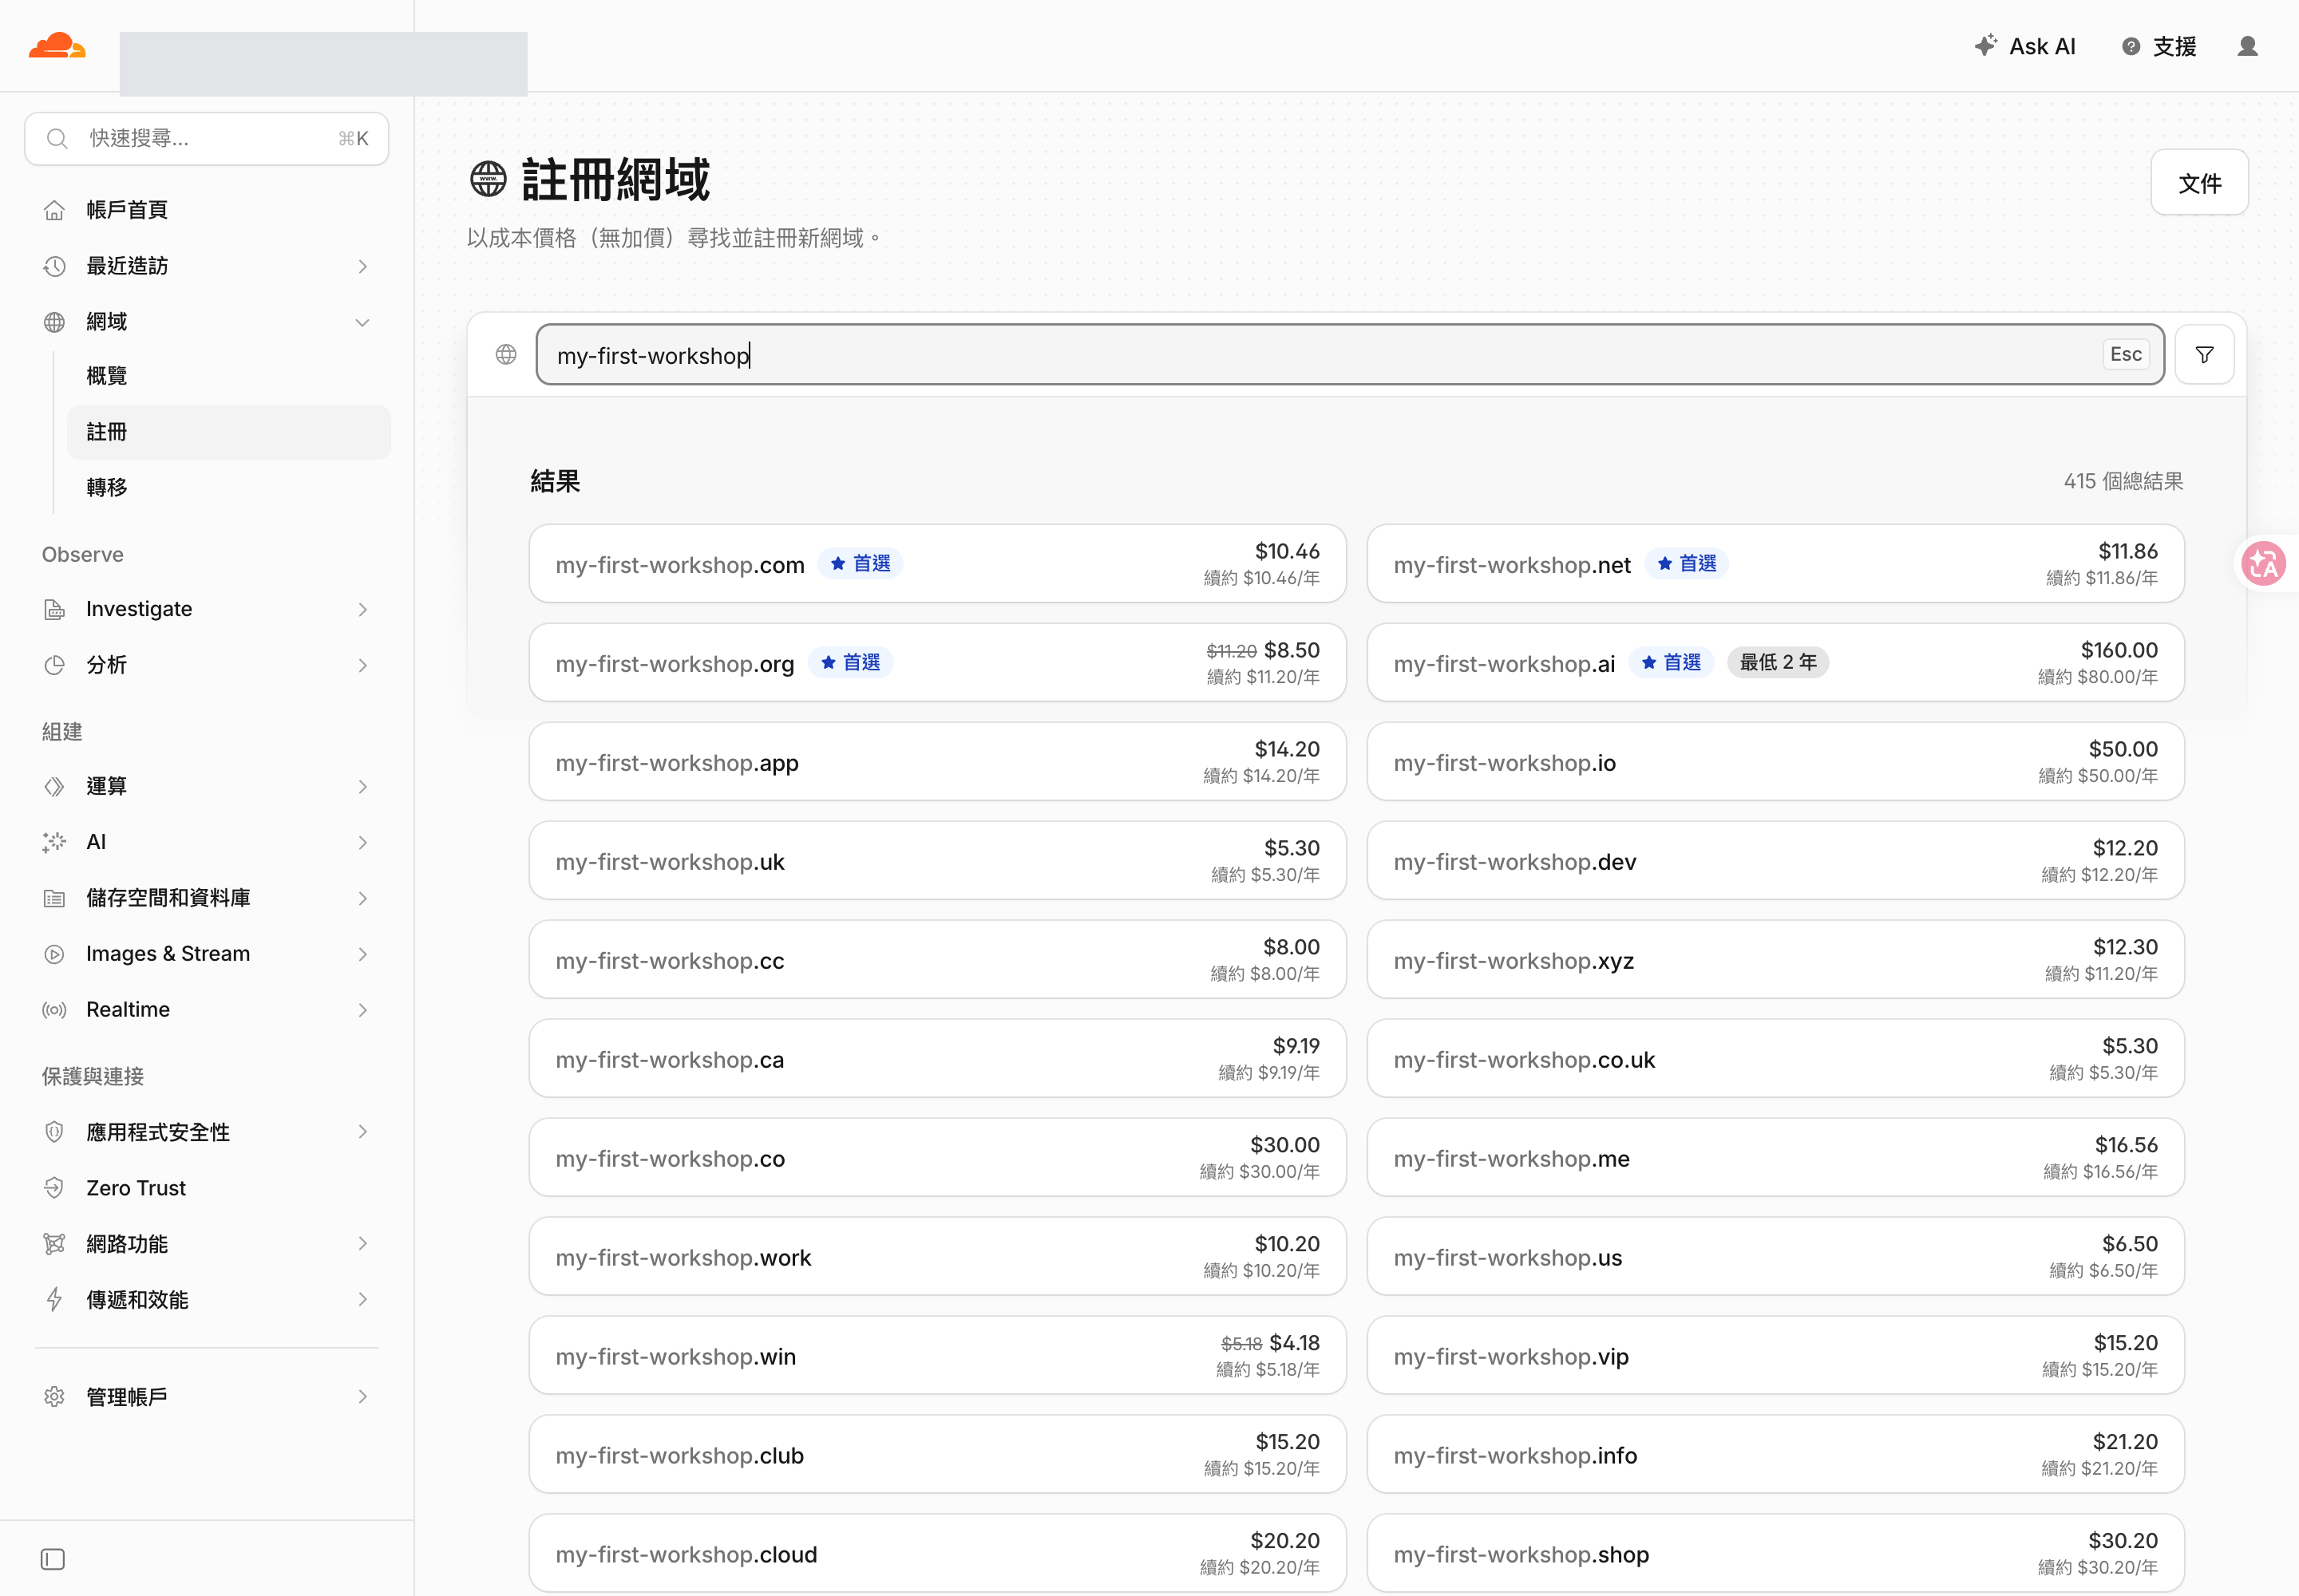
Task: Click the AI sparkle sidebar icon
Action: pyautogui.click(x=54, y=842)
